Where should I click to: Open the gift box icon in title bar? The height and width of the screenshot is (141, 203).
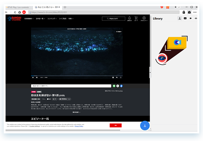(168, 7)
